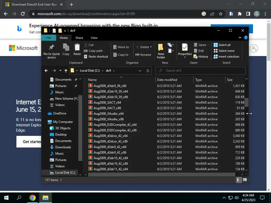
Task: Select My Computer in navigation pane
Action: [60, 122]
